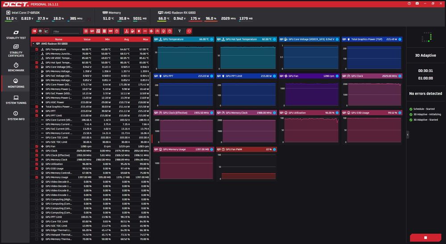
Task: Toggle the current sensor type icon
Action: [145, 31]
